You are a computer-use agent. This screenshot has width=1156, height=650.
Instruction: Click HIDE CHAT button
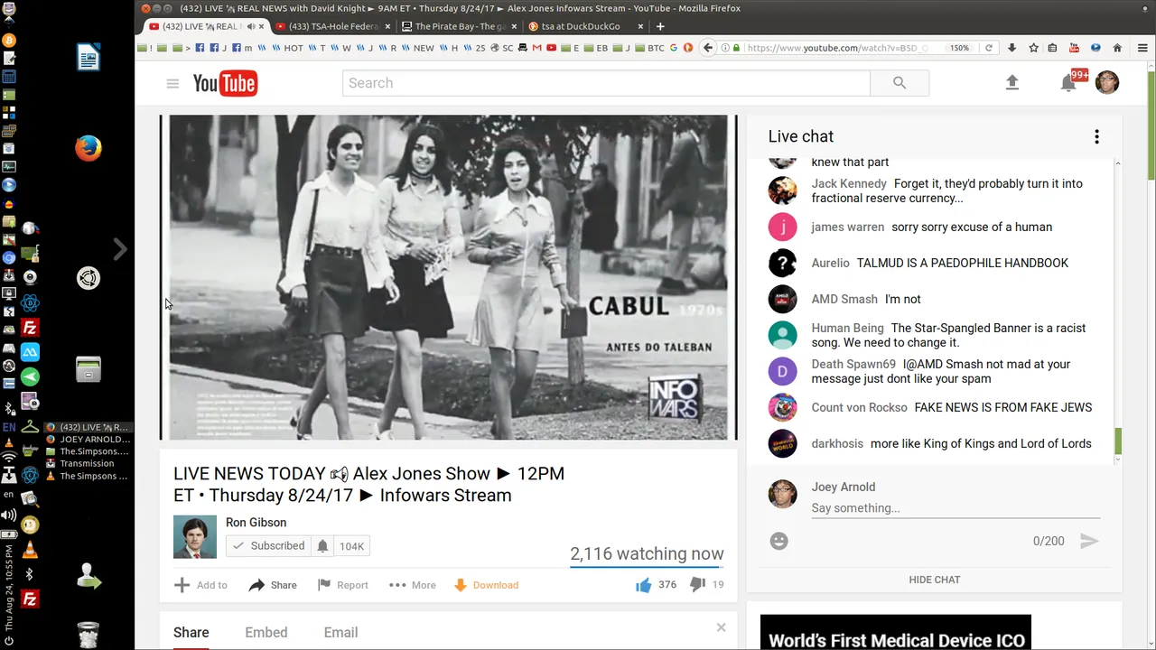coord(935,580)
